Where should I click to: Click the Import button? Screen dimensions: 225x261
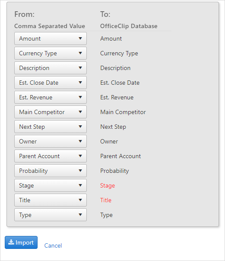click(x=21, y=242)
